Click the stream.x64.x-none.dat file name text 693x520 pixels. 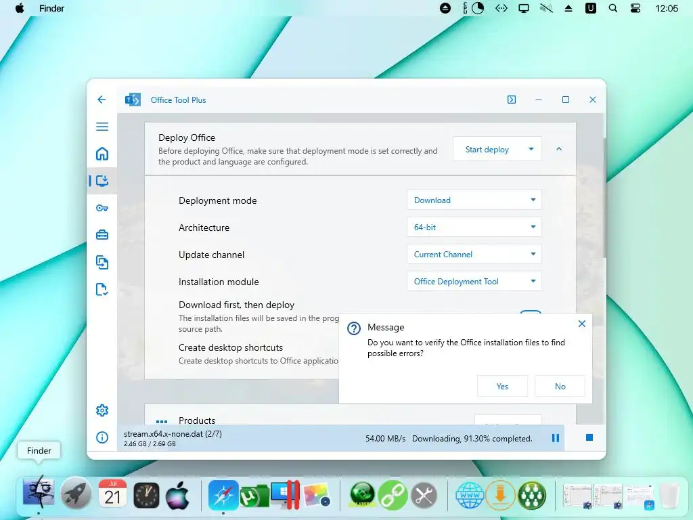click(x=173, y=434)
